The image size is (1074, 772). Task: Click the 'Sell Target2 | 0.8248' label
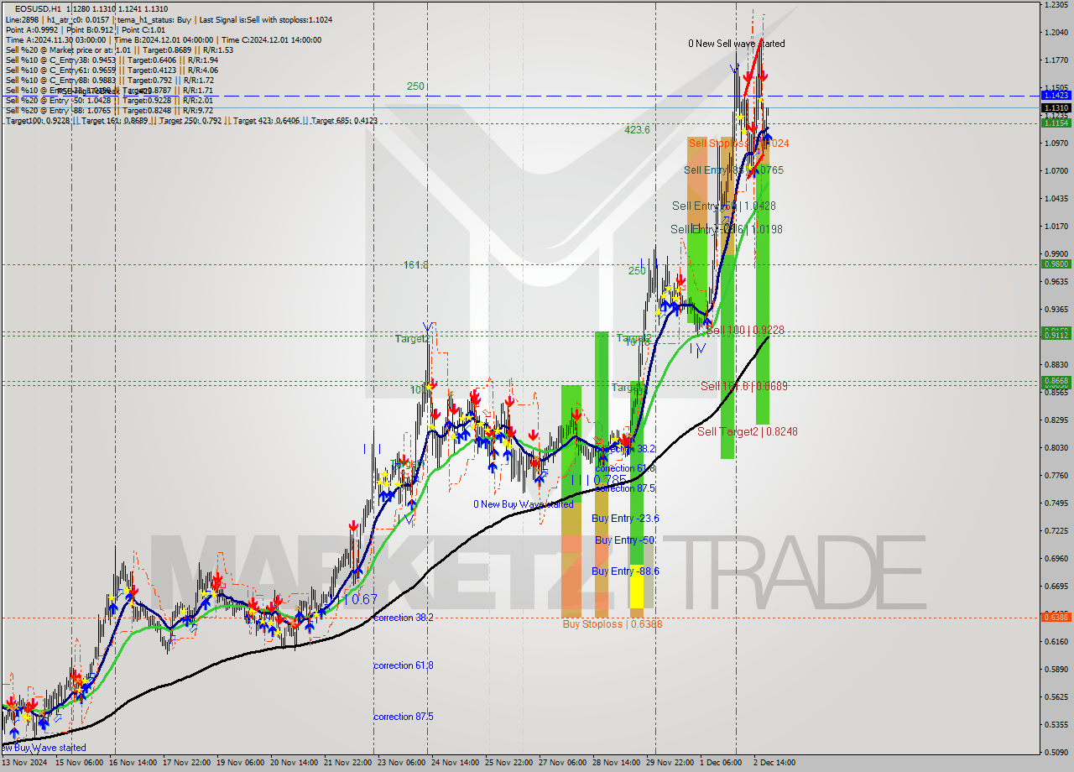tap(747, 431)
